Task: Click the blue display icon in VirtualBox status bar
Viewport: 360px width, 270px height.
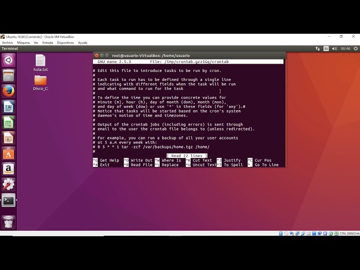Action: click(x=314, y=233)
